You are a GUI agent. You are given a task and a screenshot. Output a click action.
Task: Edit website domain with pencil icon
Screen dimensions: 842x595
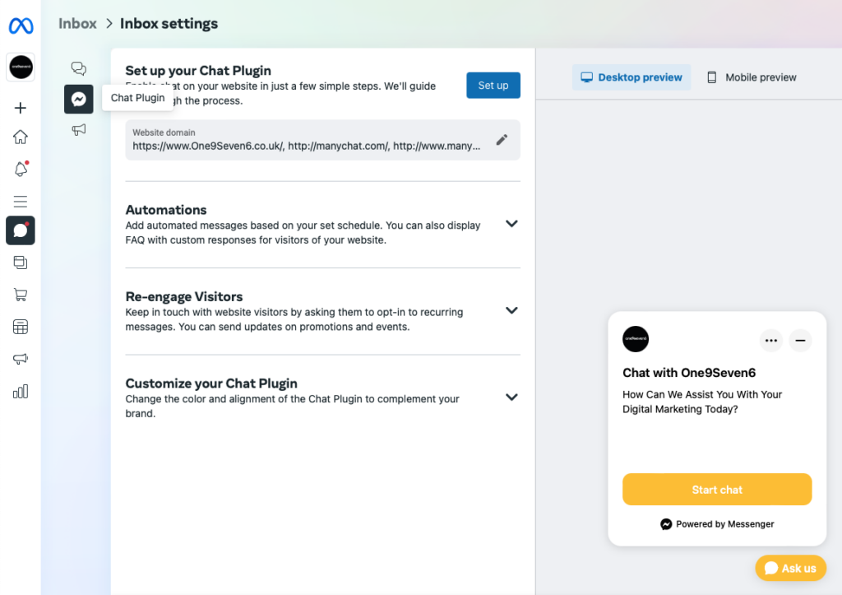point(502,140)
